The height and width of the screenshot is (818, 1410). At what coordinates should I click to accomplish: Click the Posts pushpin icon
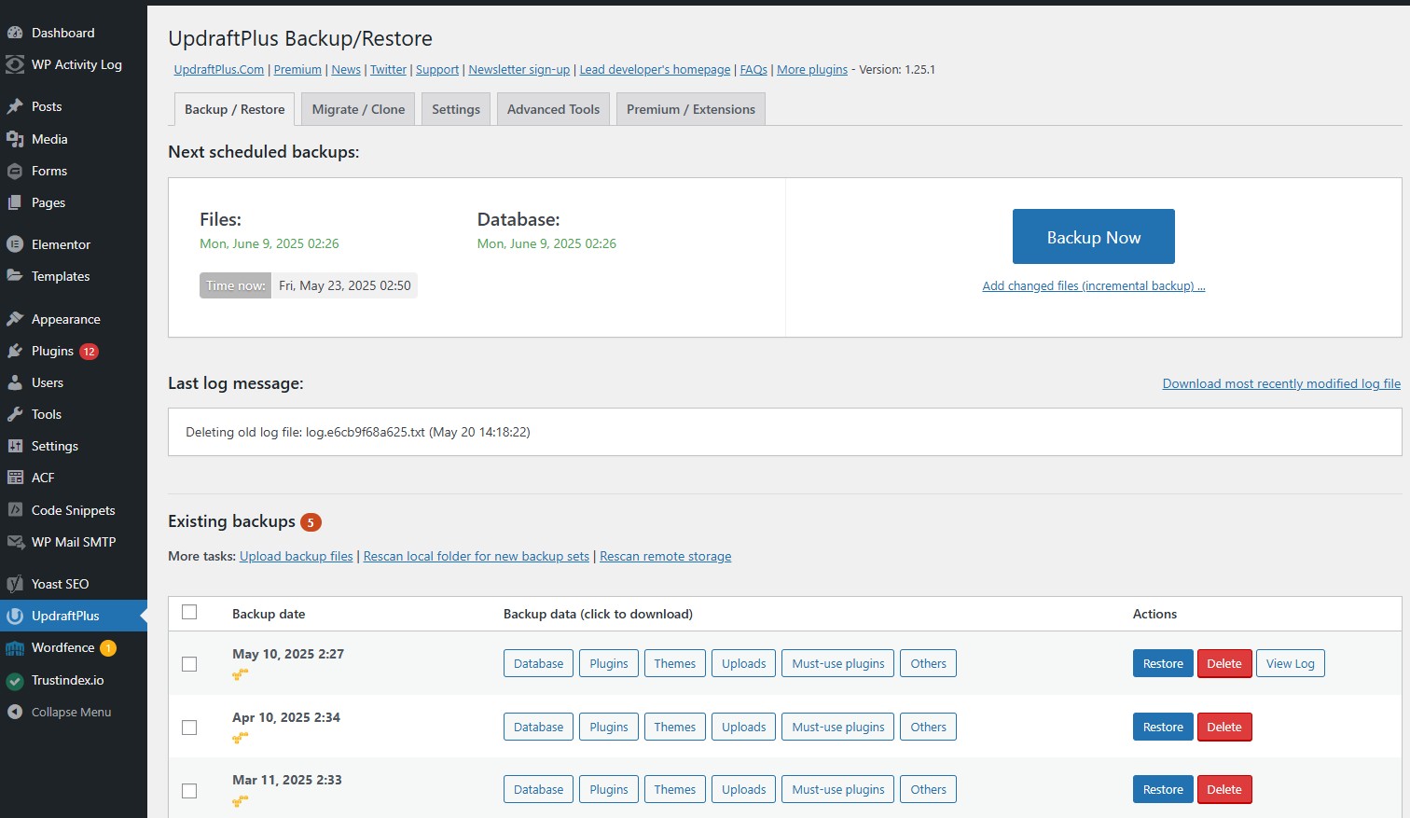[x=15, y=106]
